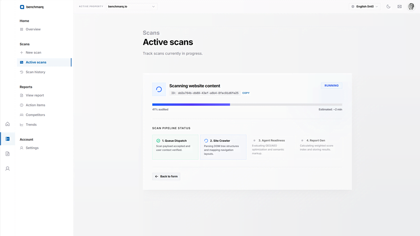Click the Report Gen pending dot
420x236 pixels.
pyautogui.click(x=302, y=140)
